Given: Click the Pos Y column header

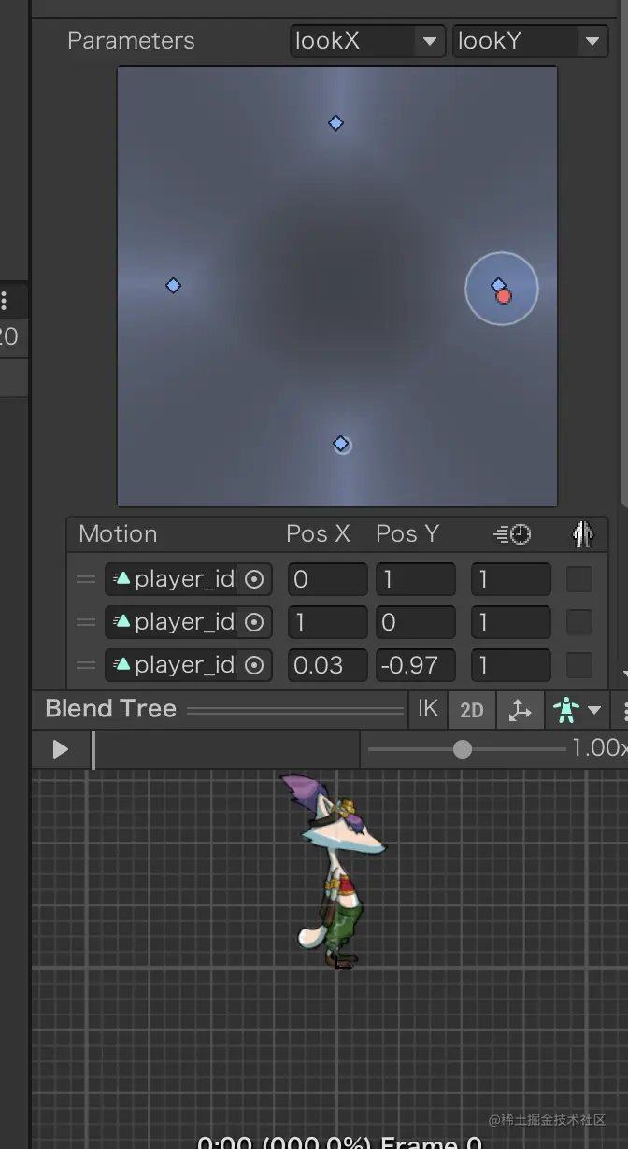Looking at the screenshot, I should click(407, 534).
